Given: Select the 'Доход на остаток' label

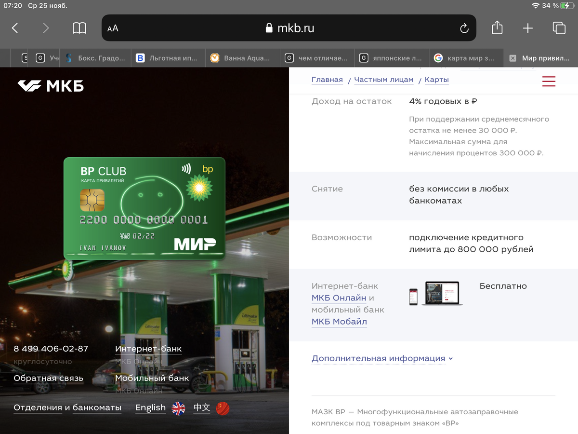Looking at the screenshot, I should [x=352, y=101].
